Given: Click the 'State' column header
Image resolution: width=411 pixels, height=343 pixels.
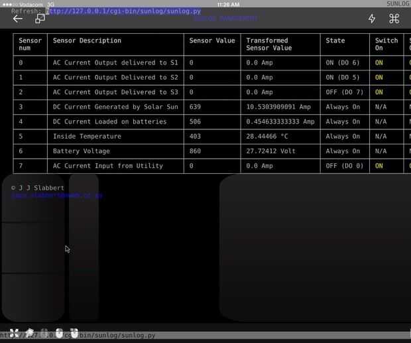Looking at the screenshot, I should [335, 40].
